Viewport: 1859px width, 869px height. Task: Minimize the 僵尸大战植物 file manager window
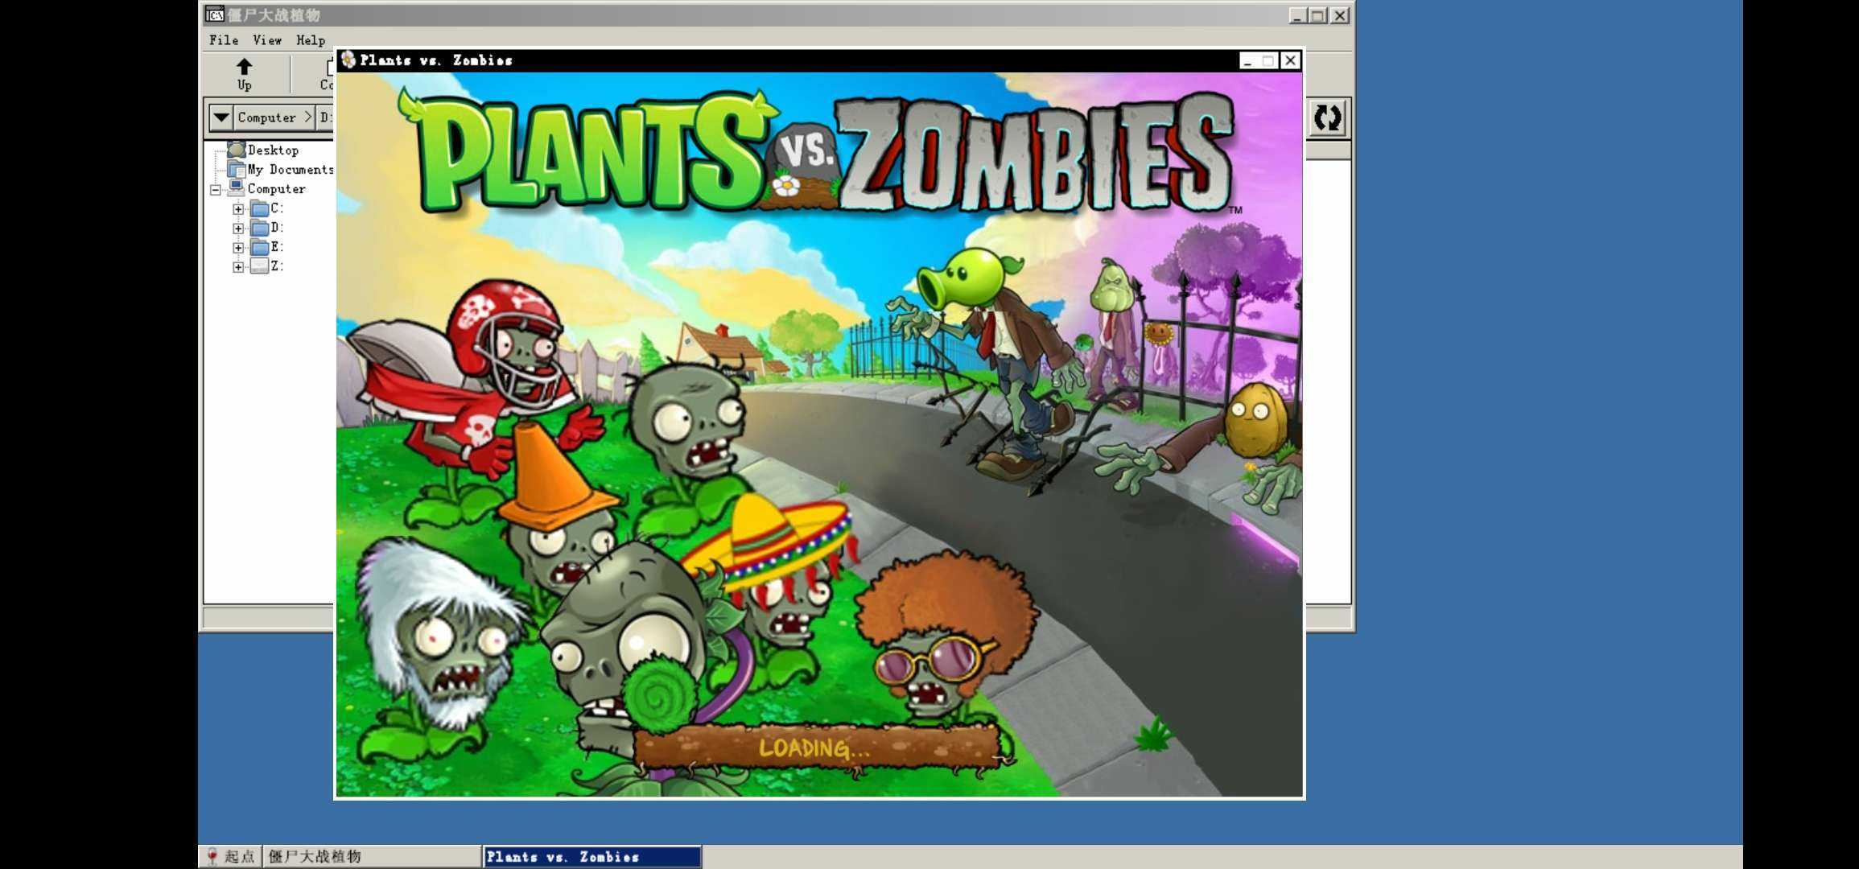point(1297,16)
